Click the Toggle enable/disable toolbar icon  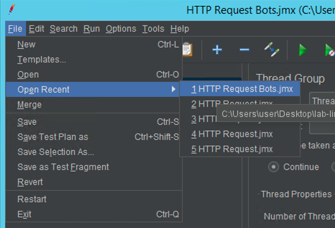click(272, 49)
